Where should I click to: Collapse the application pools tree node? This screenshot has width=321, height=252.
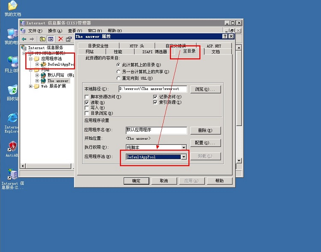click(31, 59)
